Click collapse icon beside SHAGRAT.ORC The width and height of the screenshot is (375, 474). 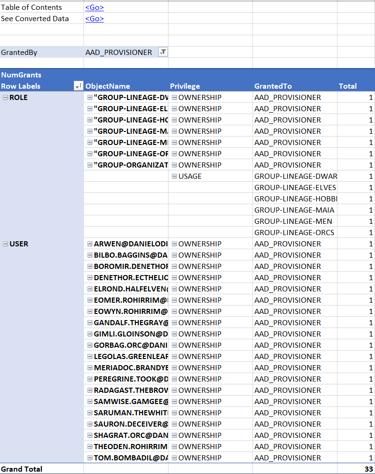[90, 436]
